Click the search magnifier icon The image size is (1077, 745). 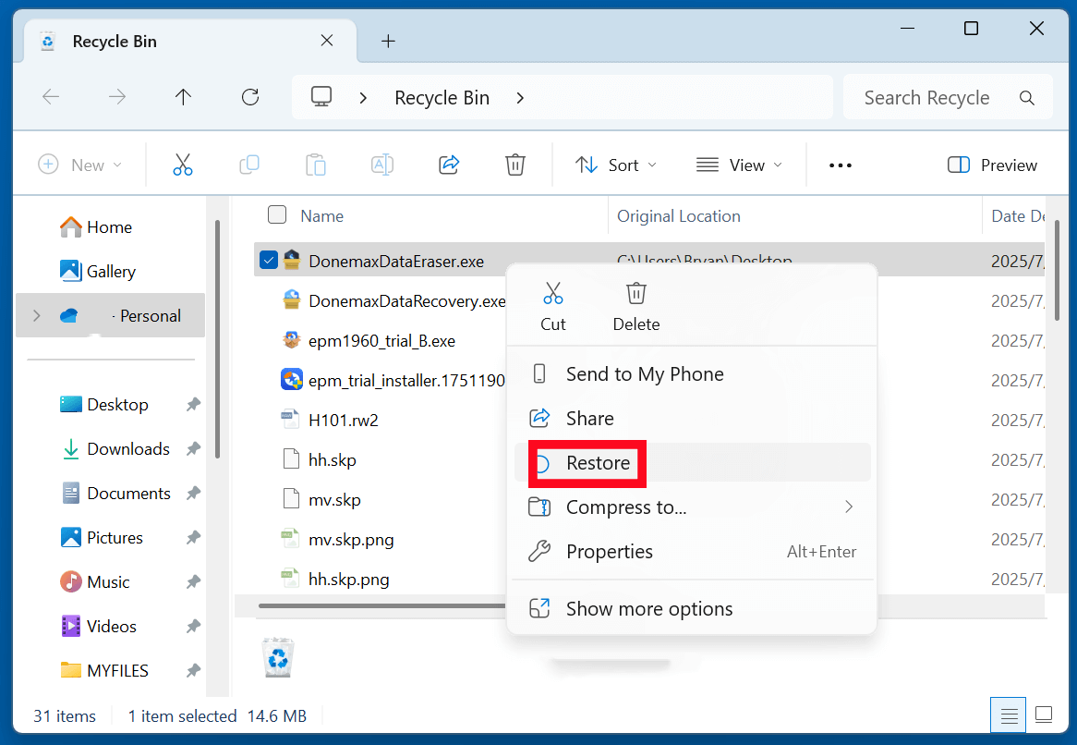(1026, 96)
